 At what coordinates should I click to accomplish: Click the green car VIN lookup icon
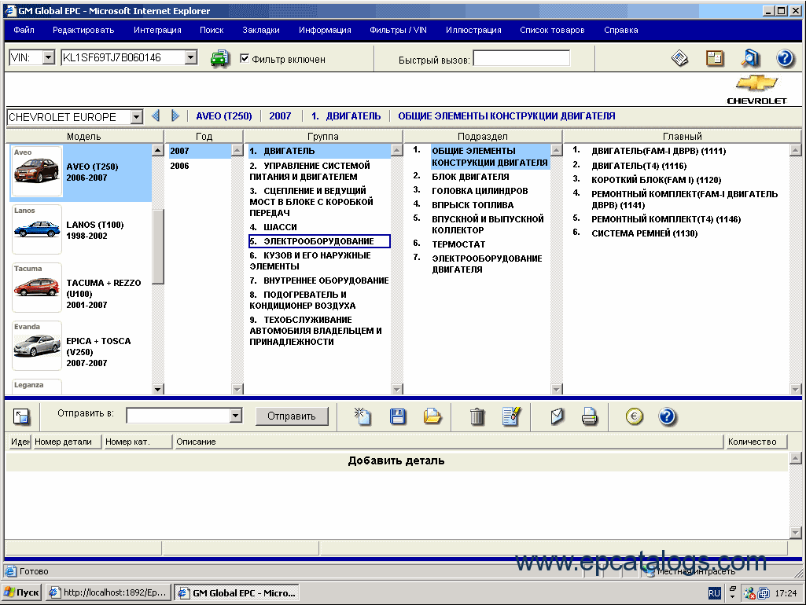(x=219, y=58)
